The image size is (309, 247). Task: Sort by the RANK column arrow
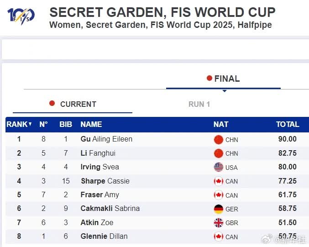(x=30, y=124)
